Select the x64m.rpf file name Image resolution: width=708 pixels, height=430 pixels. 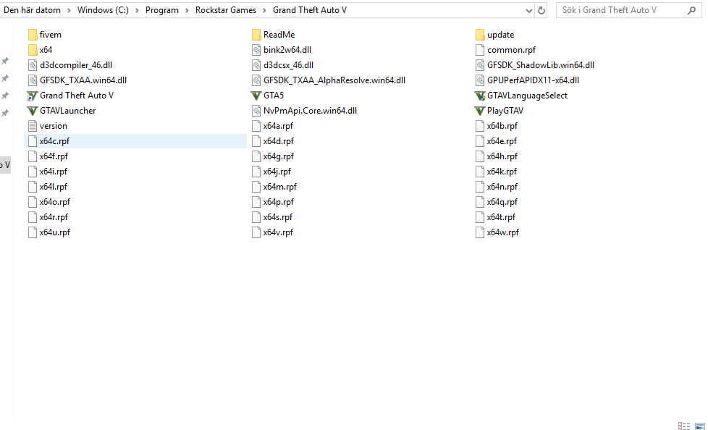280,187
